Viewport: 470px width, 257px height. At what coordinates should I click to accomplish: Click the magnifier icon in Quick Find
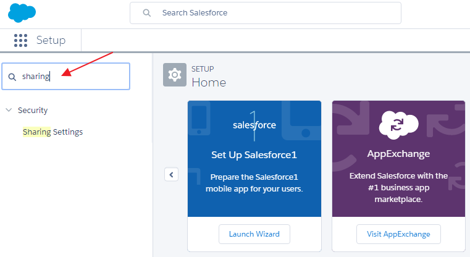pos(12,77)
